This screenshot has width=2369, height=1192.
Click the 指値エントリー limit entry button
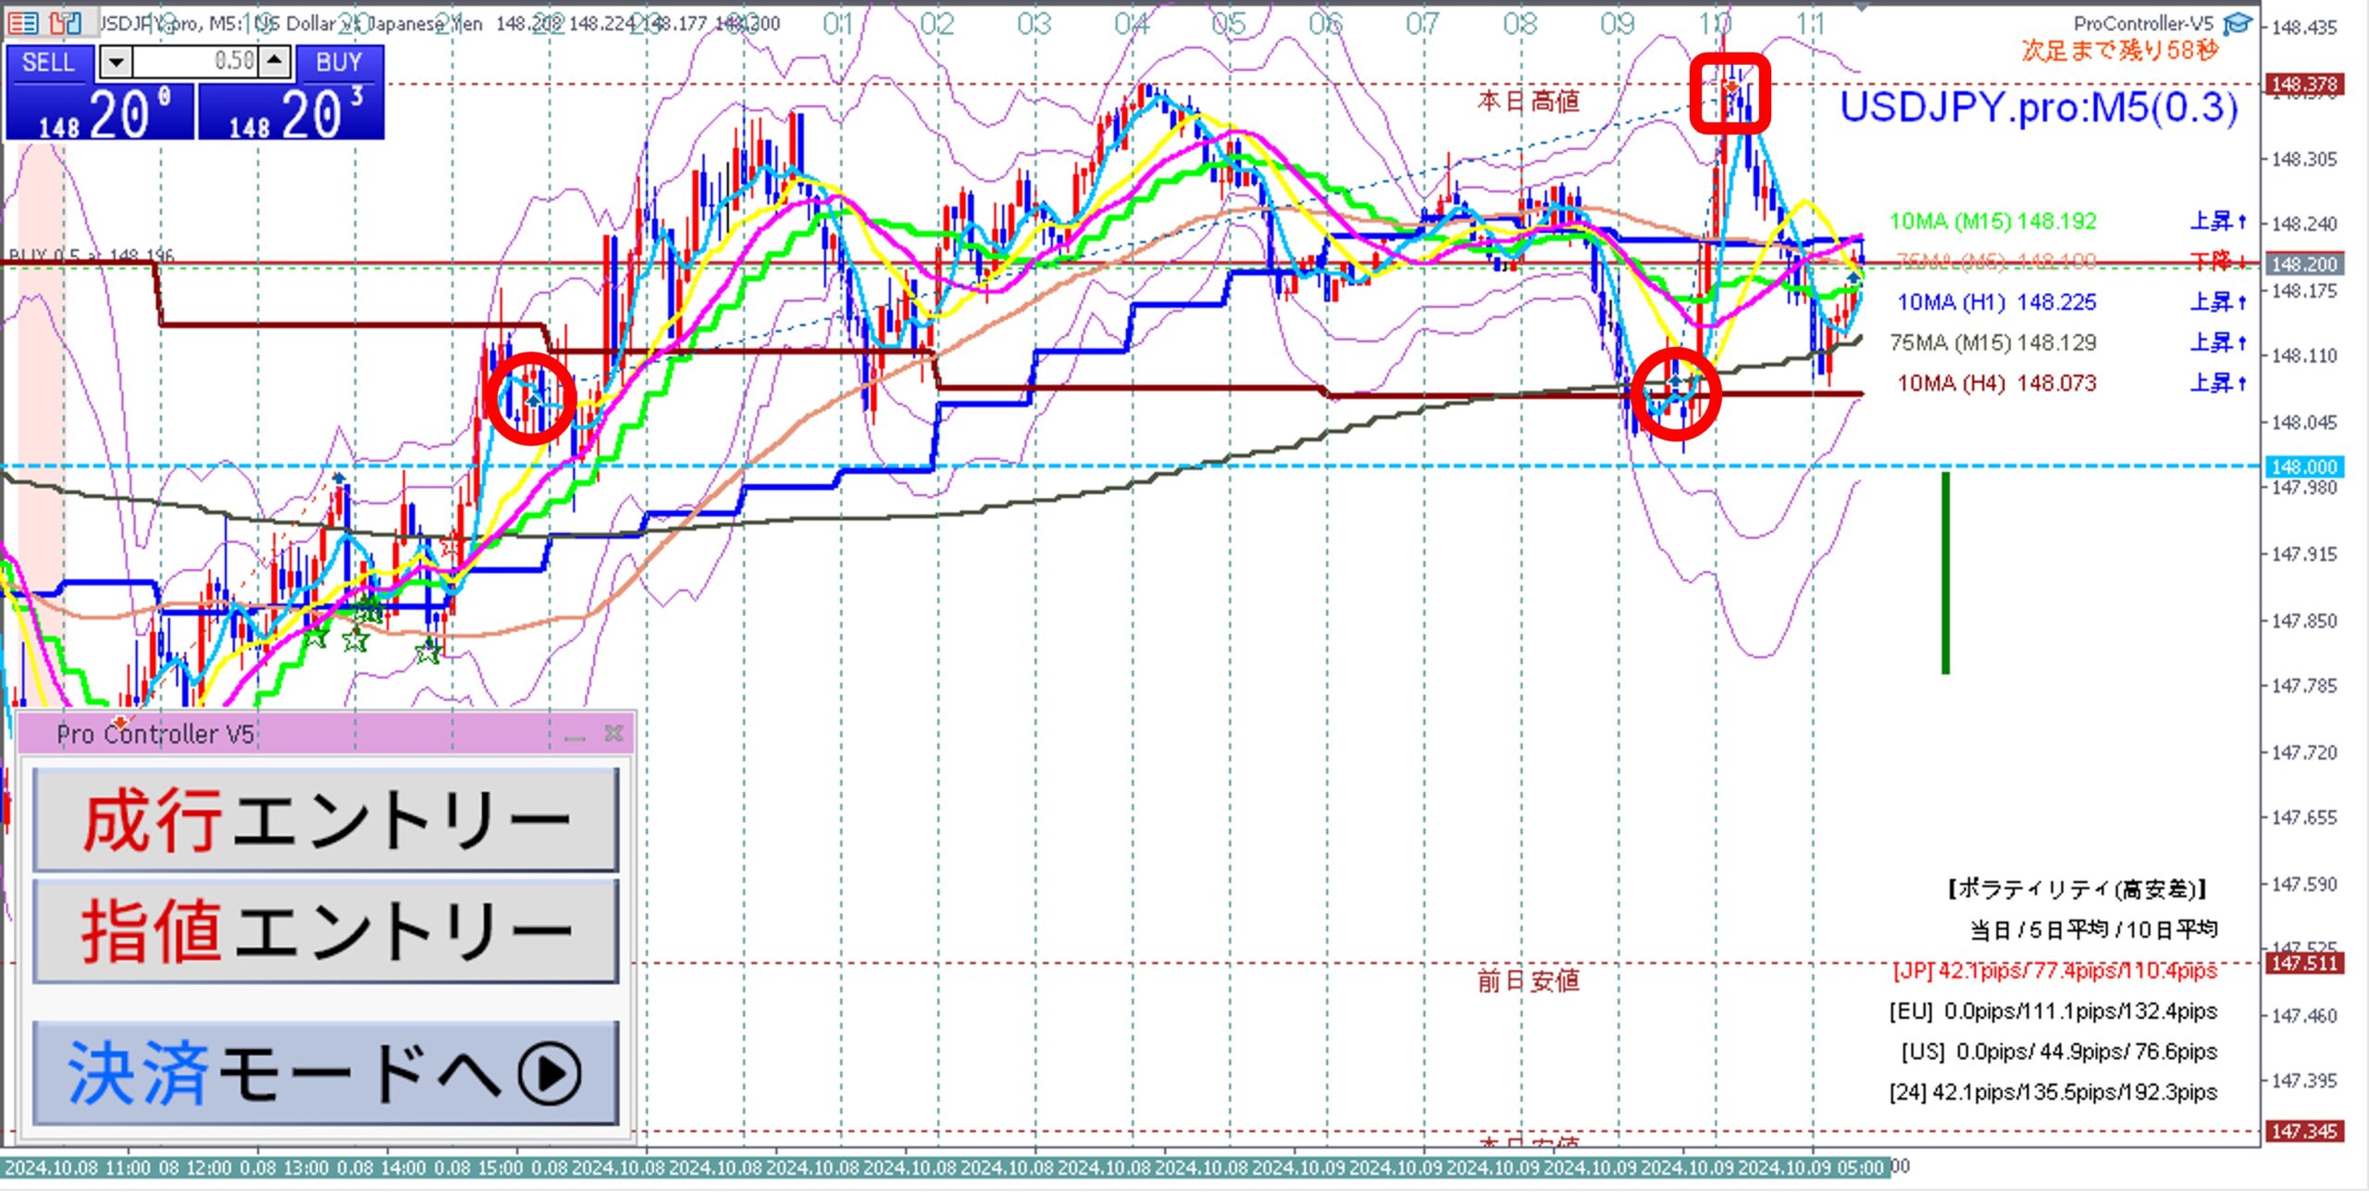326,931
